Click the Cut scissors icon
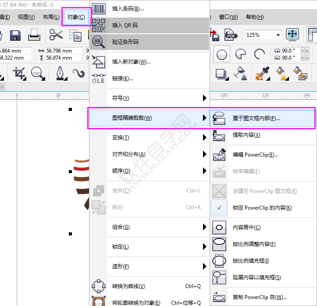 click(x=56, y=35)
